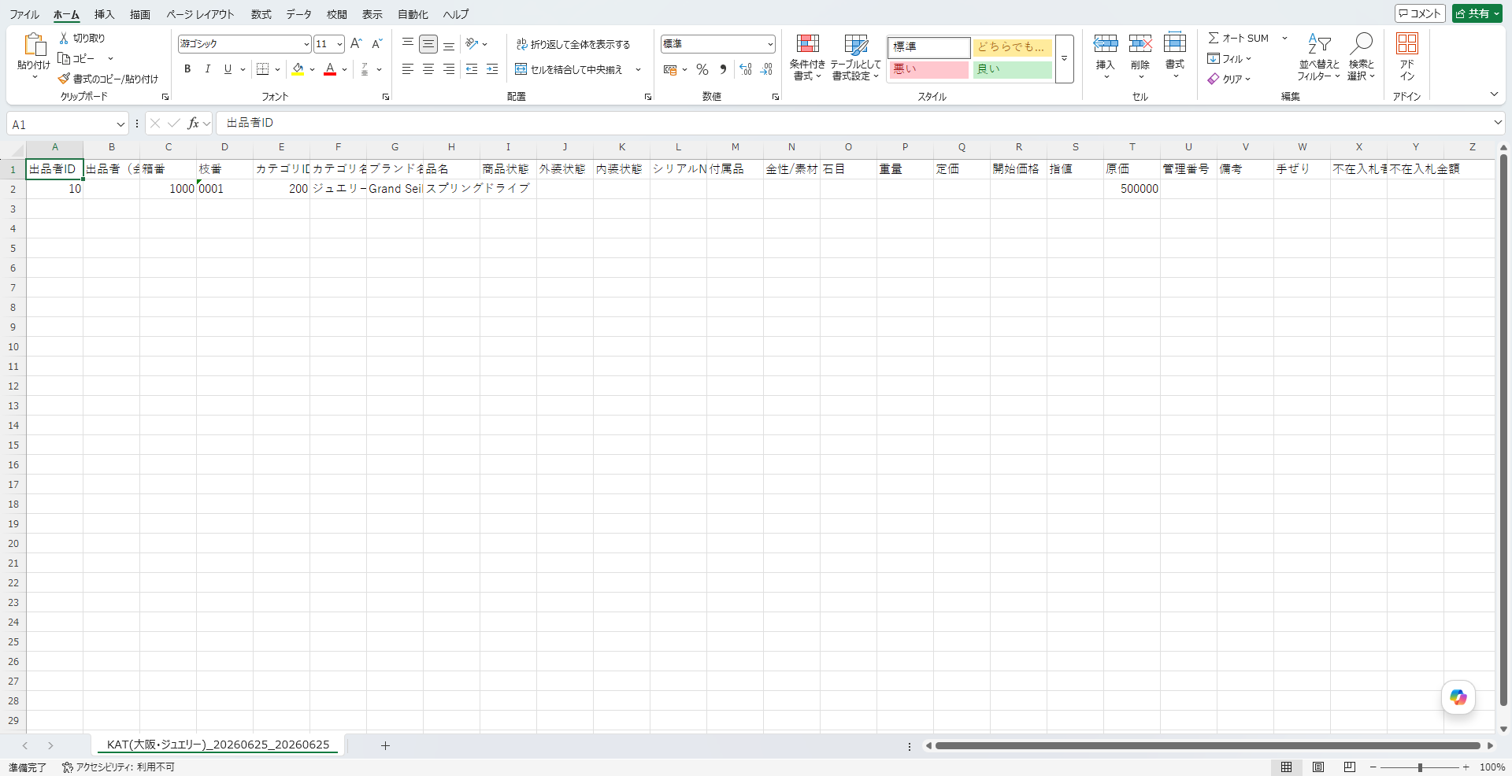Image resolution: width=1512 pixels, height=776 pixels.
Task: Select the 良い (Good) cell style
Action: (1012, 69)
